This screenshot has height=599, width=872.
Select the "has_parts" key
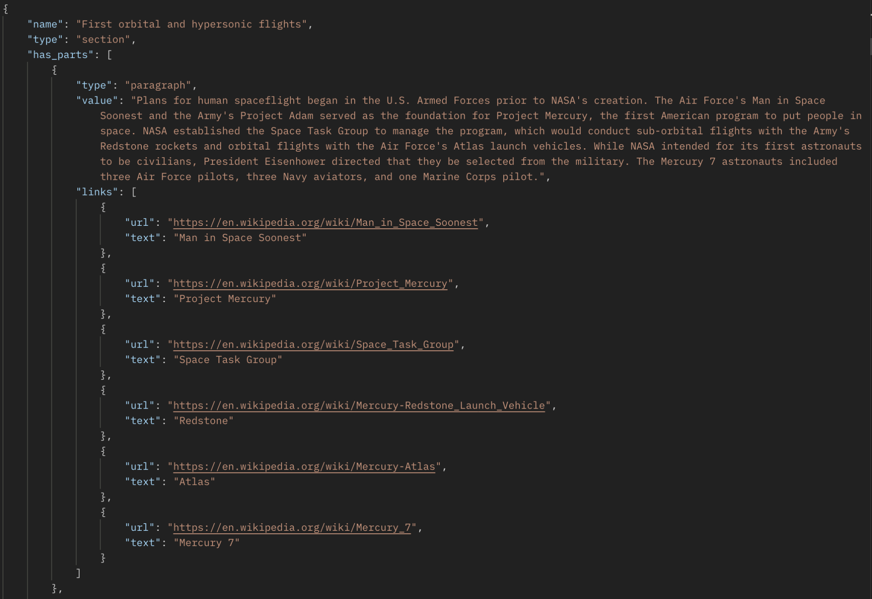60,55
